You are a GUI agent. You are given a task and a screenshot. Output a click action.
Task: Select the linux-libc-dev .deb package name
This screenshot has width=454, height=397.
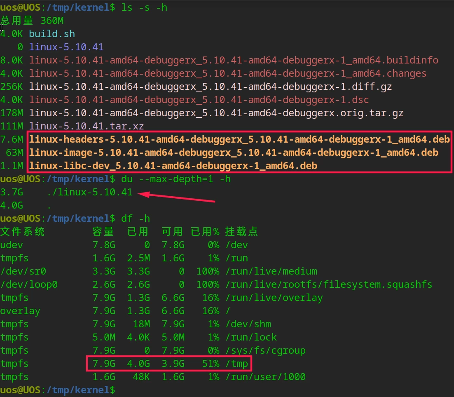pyautogui.click(x=173, y=166)
